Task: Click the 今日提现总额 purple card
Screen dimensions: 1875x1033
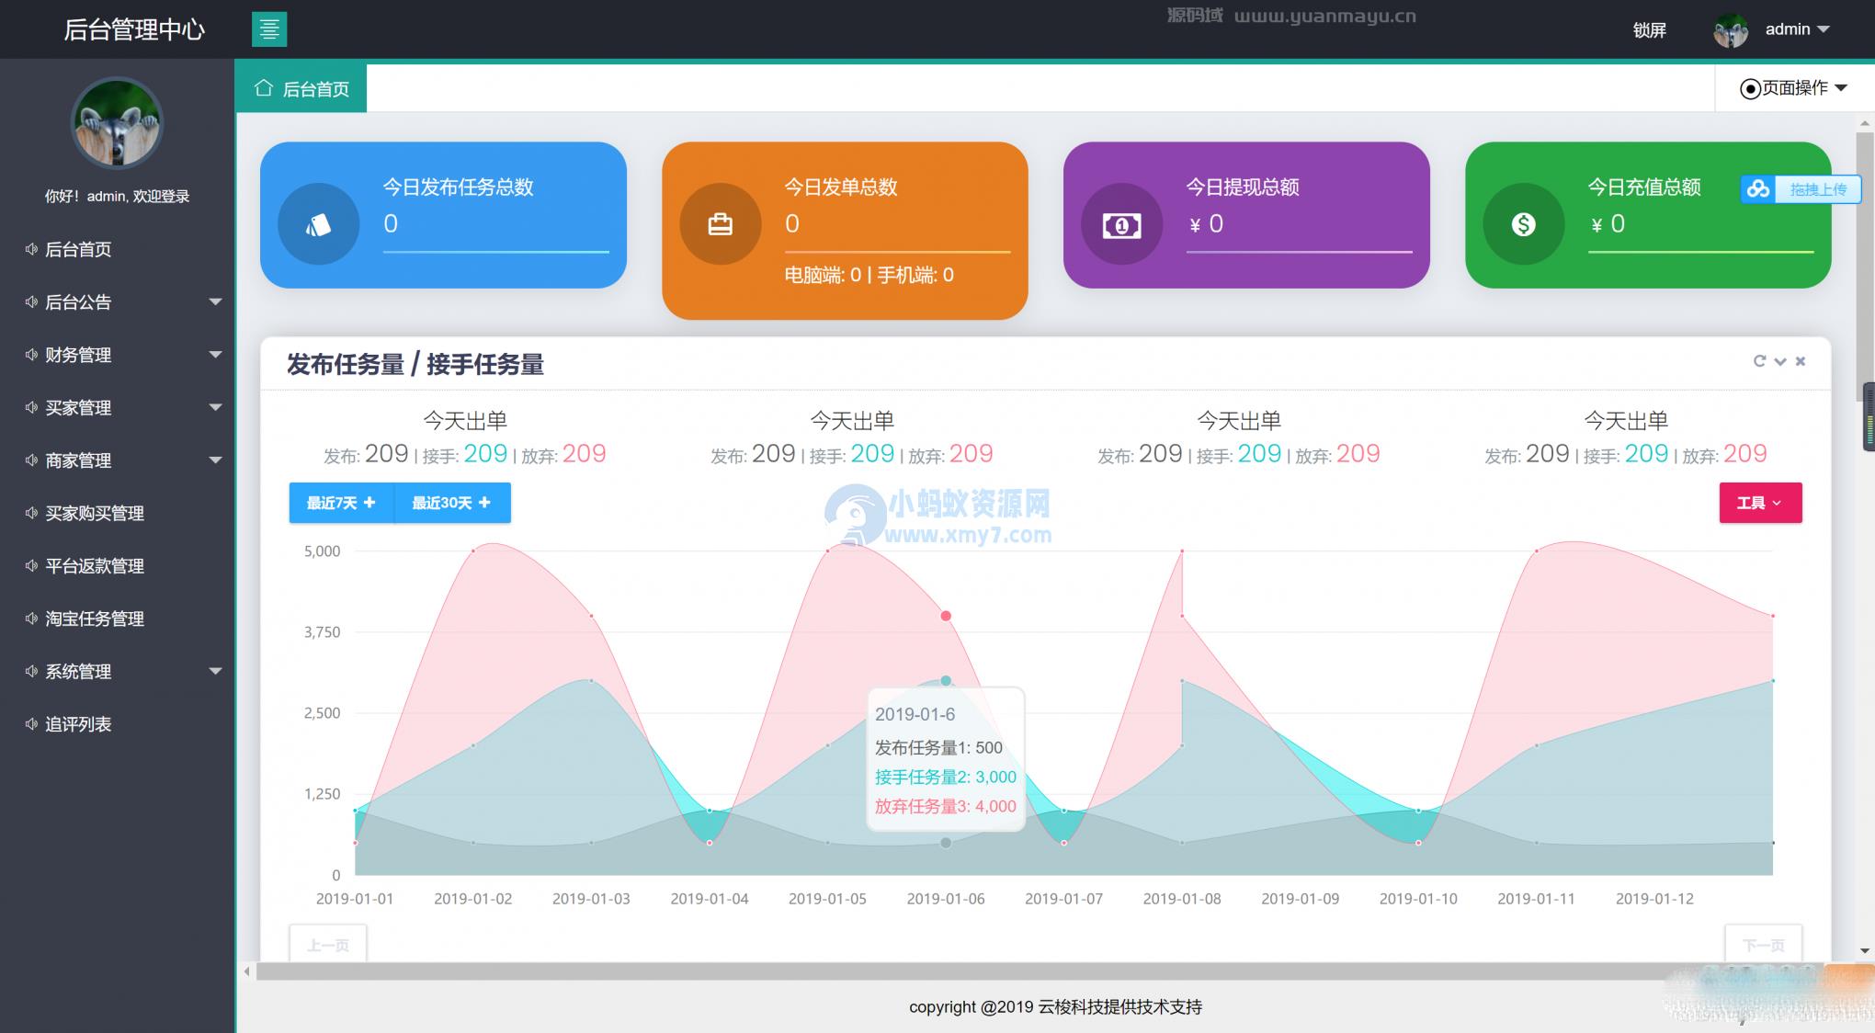Action: pos(1246,215)
